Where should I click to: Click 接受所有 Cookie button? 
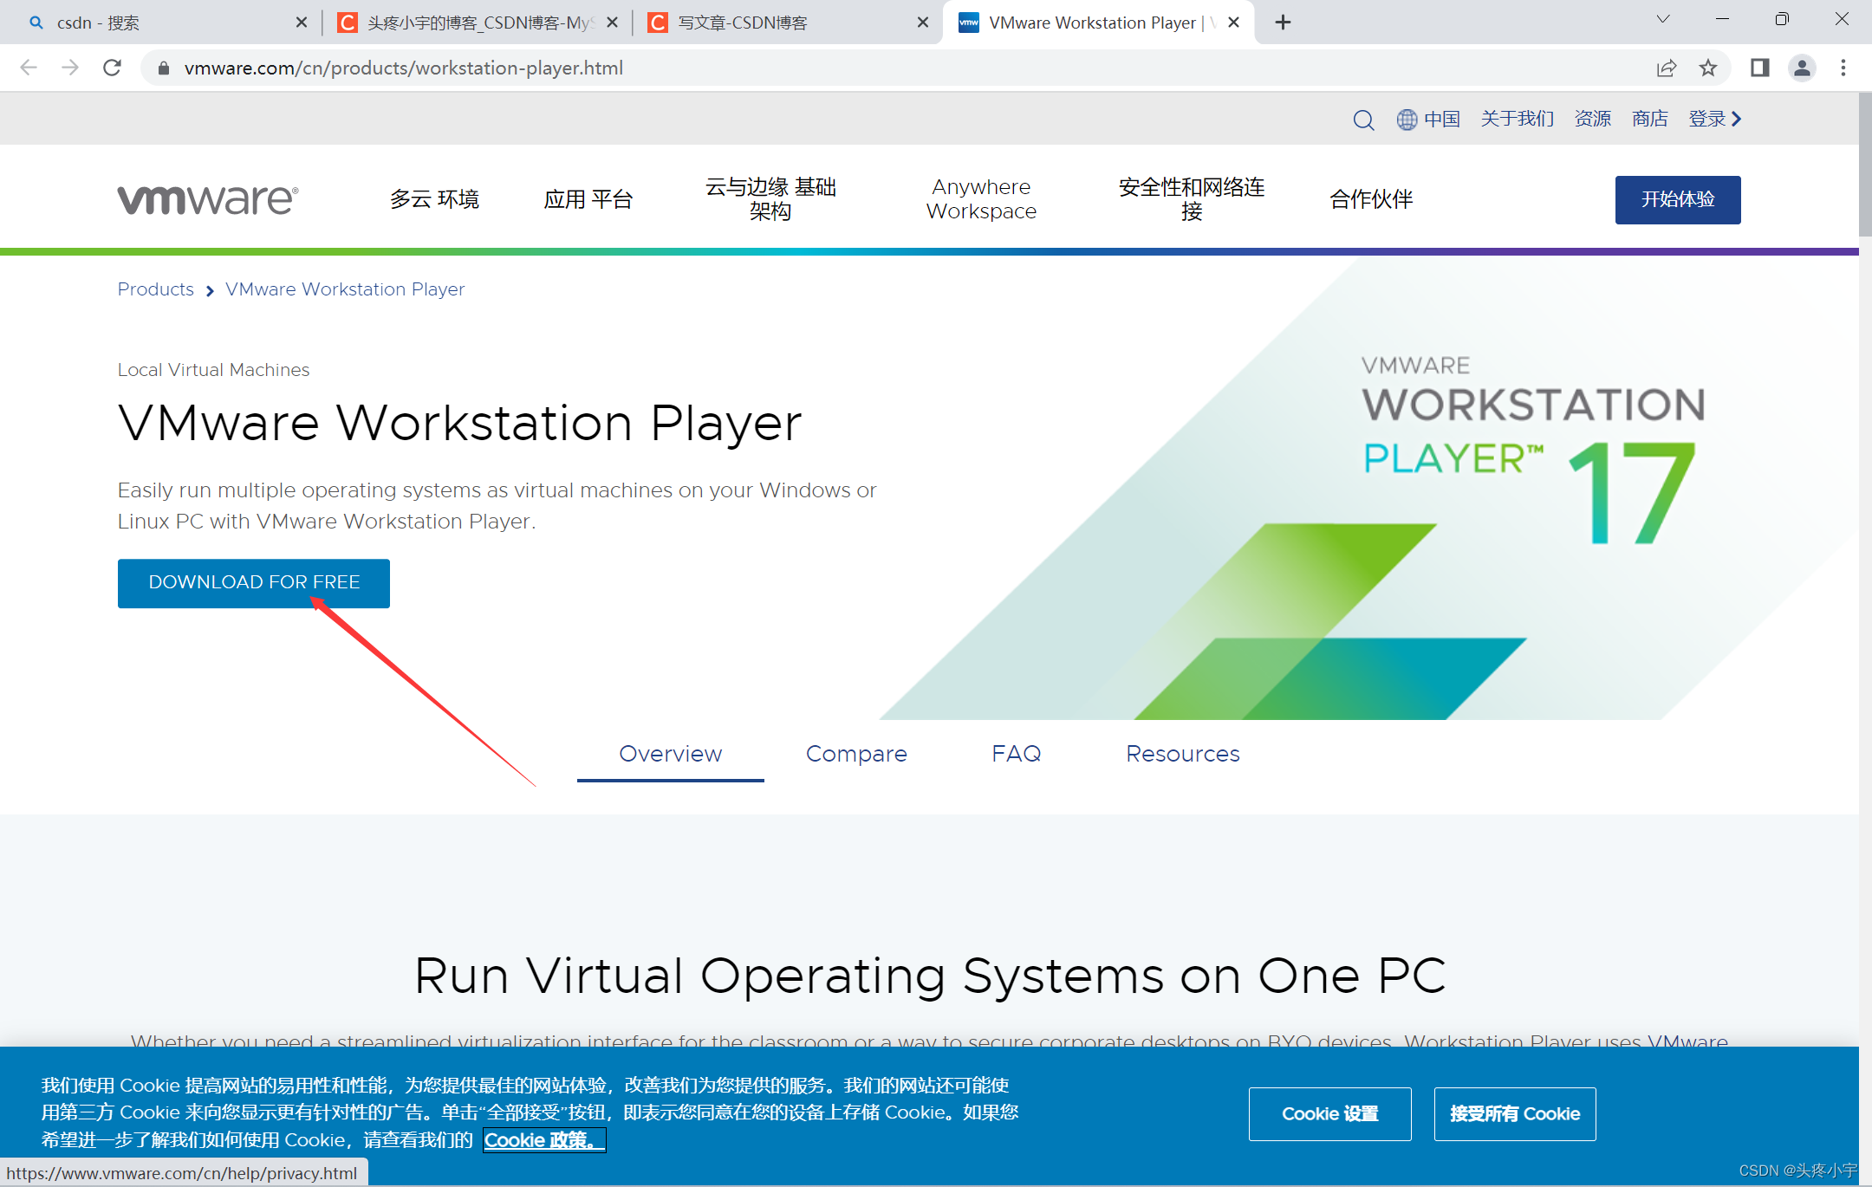click(1515, 1114)
